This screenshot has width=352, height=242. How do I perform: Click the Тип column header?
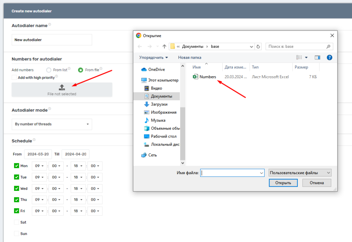(x=255, y=67)
